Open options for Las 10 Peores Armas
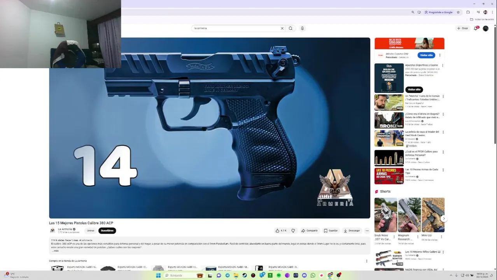 click(443, 170)
